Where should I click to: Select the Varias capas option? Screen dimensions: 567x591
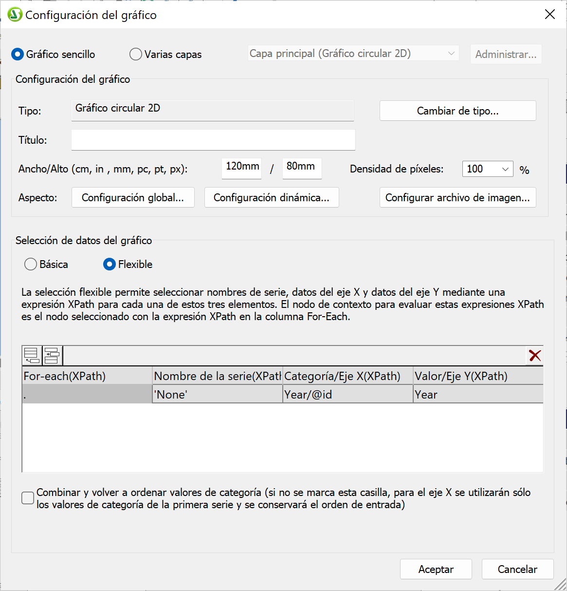pos(136,54)
